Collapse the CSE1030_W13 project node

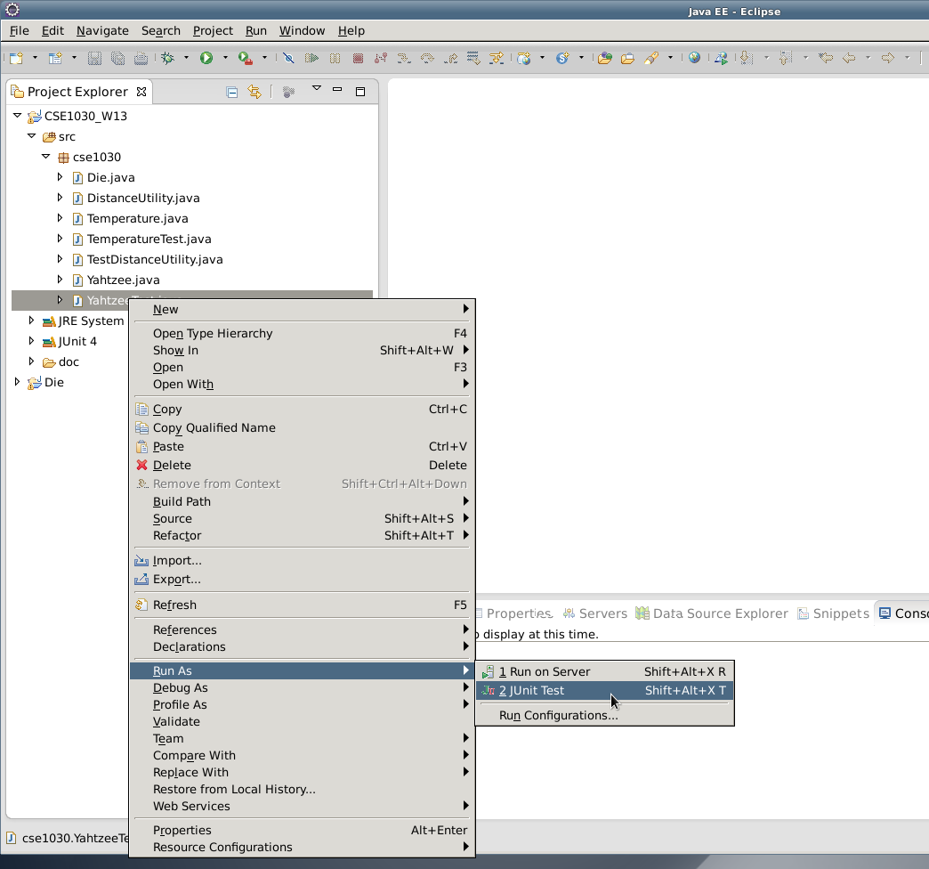coord(17,116)
